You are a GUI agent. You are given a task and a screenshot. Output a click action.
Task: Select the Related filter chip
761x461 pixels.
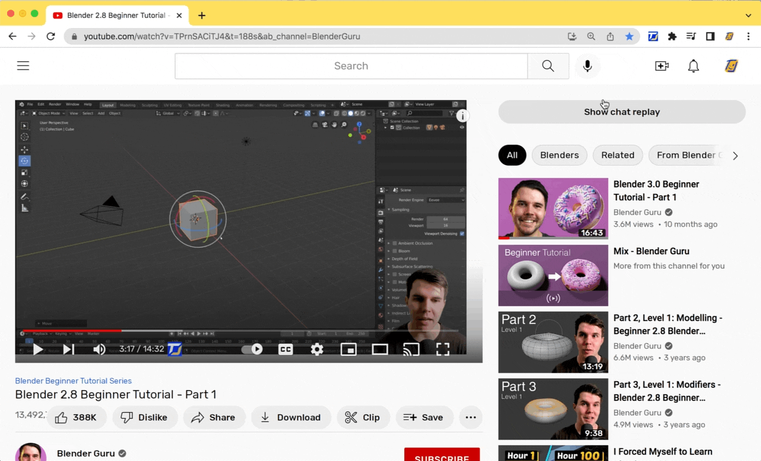click(x=617, y=155)
